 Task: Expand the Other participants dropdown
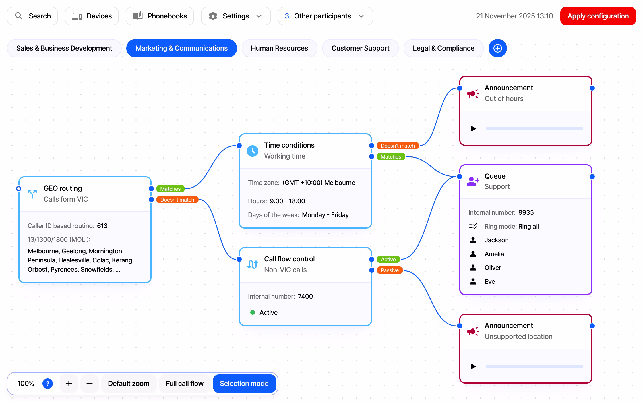pyautogui.click(x=325, y=16)
